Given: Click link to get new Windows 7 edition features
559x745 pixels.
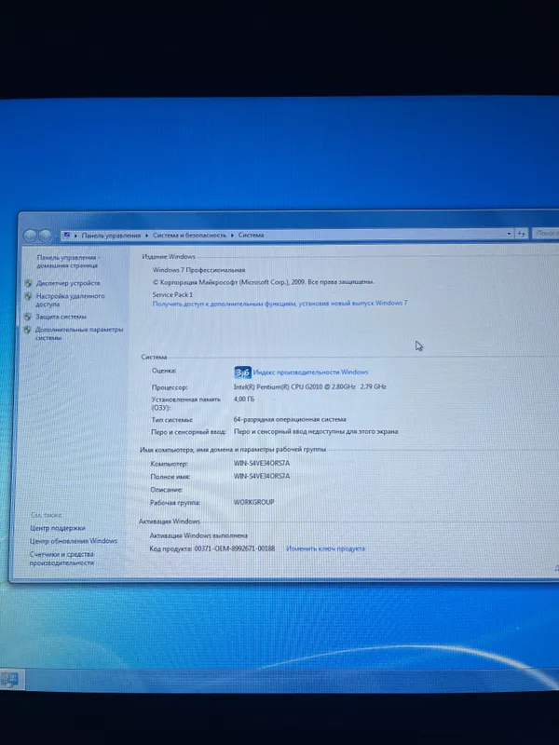Looking at the screenshot, I should pyautogui.click(x=279, y=304).
